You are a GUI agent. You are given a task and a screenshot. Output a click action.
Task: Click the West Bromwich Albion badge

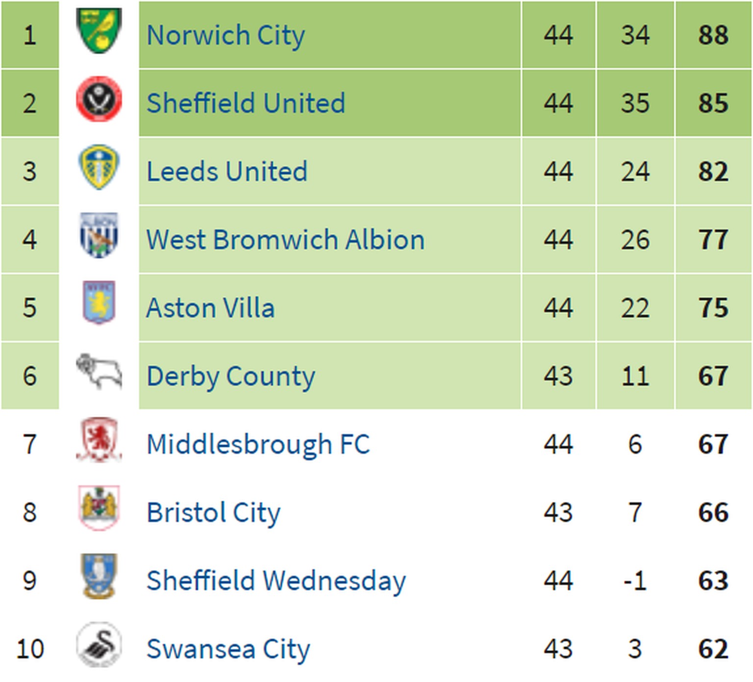point(99,235)
